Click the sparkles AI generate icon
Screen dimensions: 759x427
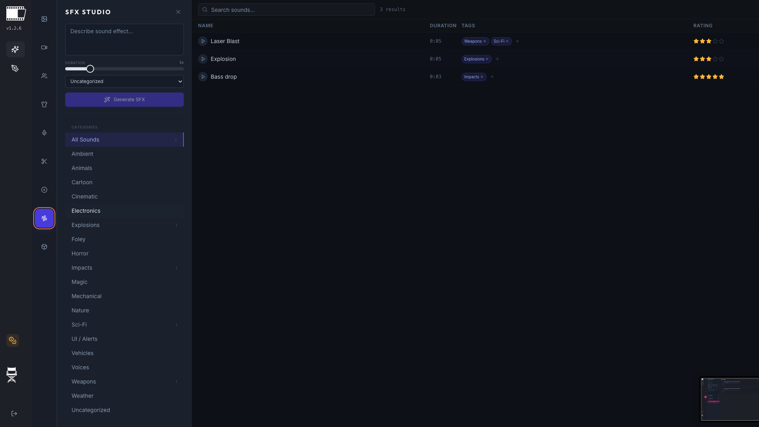click(x=15, y=49)
